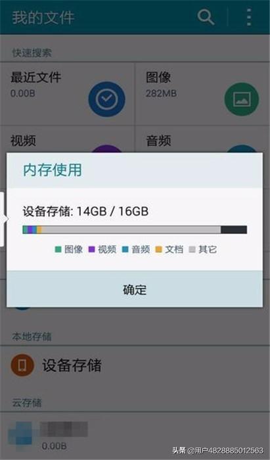Click the blue 音频 legend swatch

pos(125,249)
